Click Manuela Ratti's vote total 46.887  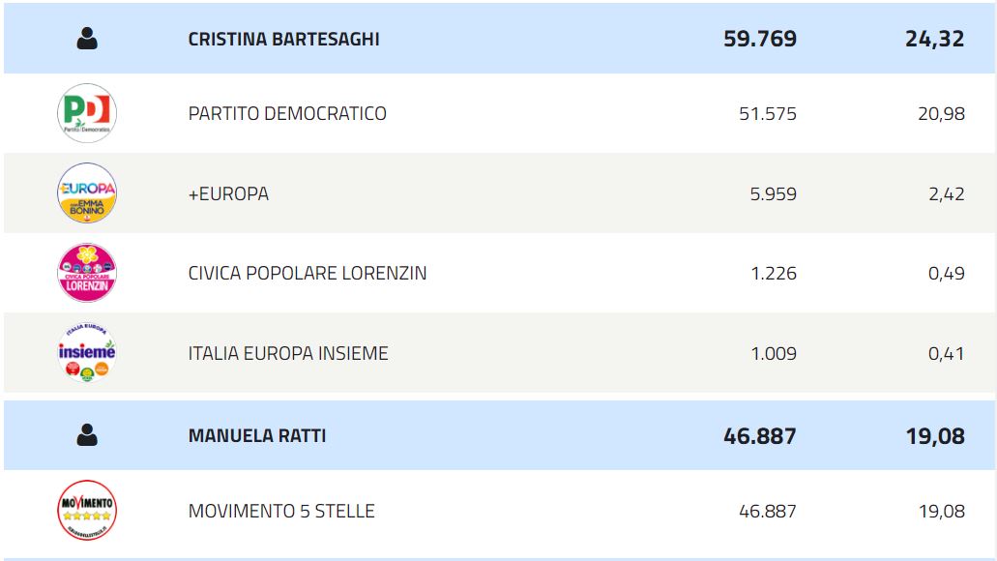[760, 436]
